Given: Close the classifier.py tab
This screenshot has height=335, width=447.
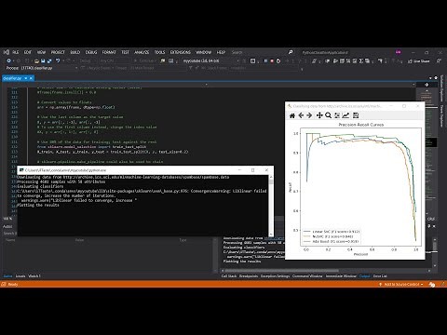Looking at the screenshot, I should click(31, 78).
